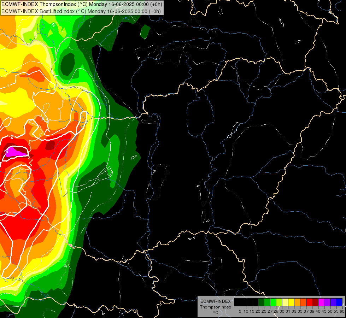This screenshot has width=346, height=318.
Task: Click the legend scale value 40
Action: pos(318,311)
